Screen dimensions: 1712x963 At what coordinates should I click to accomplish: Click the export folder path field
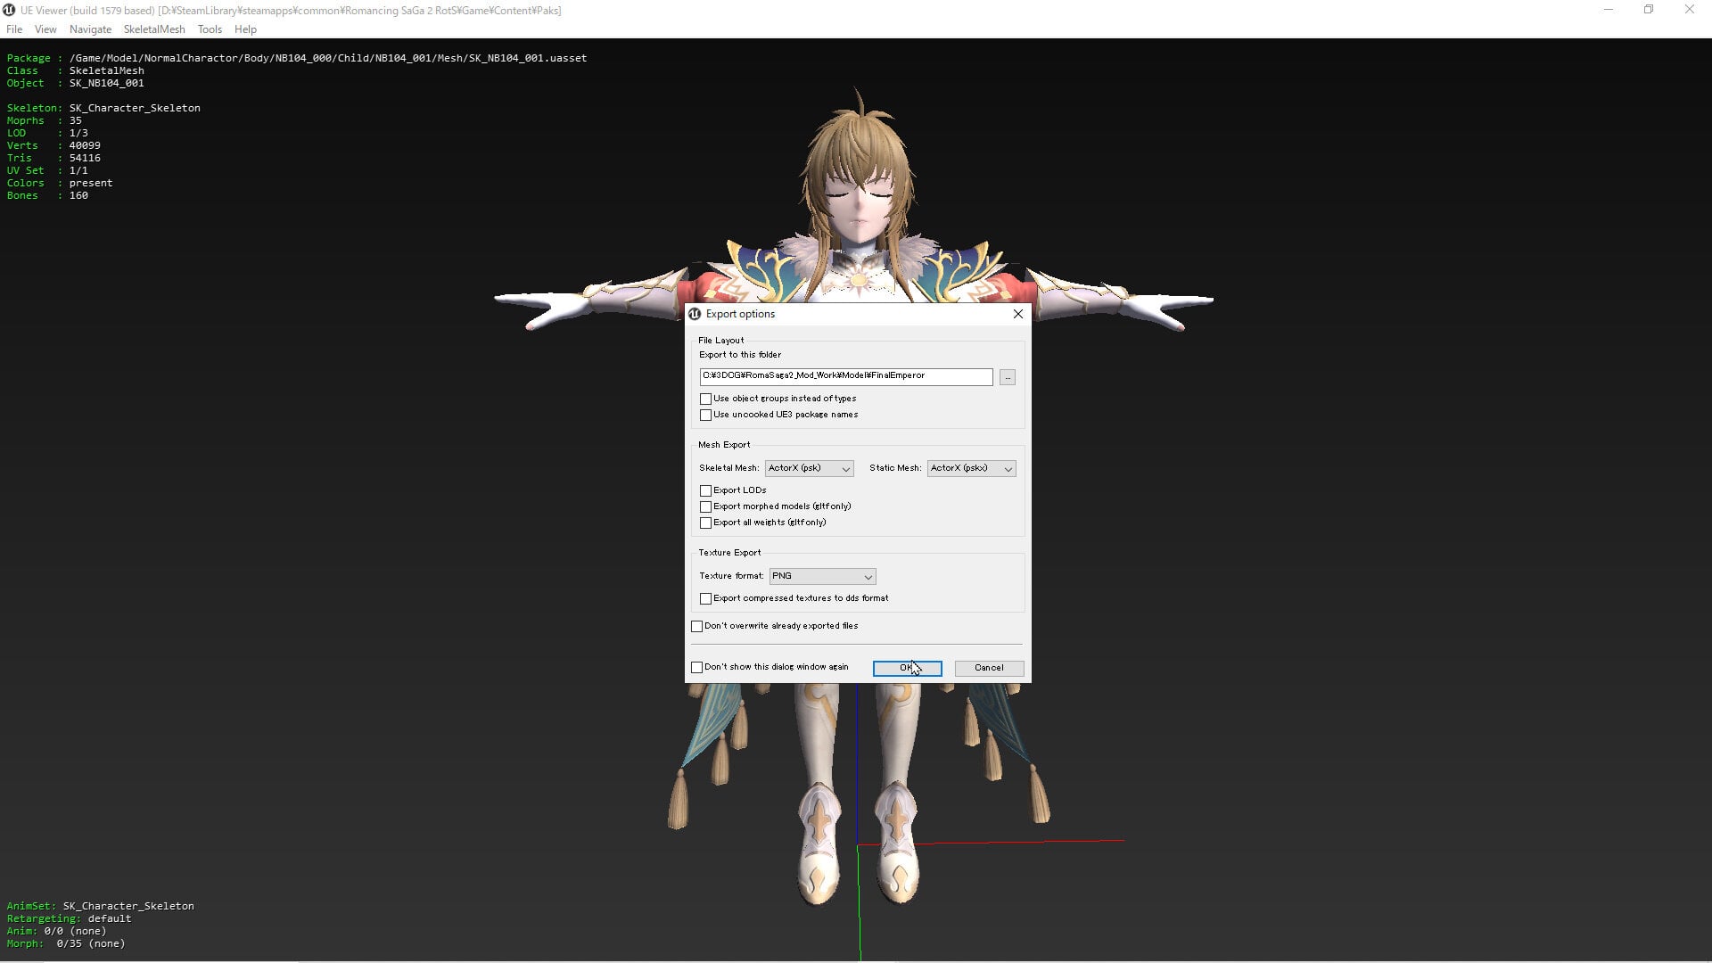pyautogui.click(x=845, y=376)
